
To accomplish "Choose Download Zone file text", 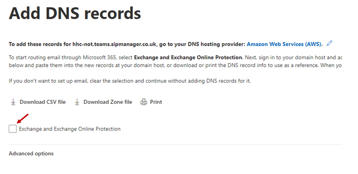I will point(108,102).
